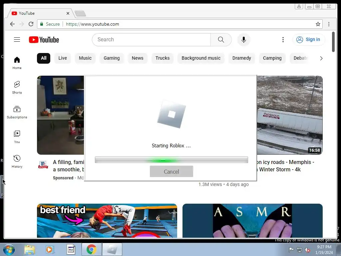
Task: Filter by the Camping chip
Action: [272, 58]
